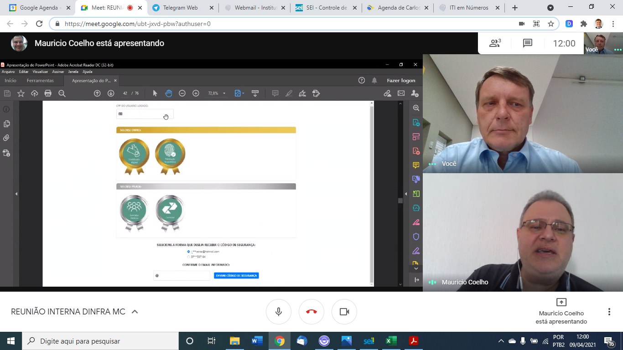The height and width of the screenshot is (350, 623).
Task: Expand REUNIÃO INTERNA DINFRA MC meeting details
Action: 135,312
